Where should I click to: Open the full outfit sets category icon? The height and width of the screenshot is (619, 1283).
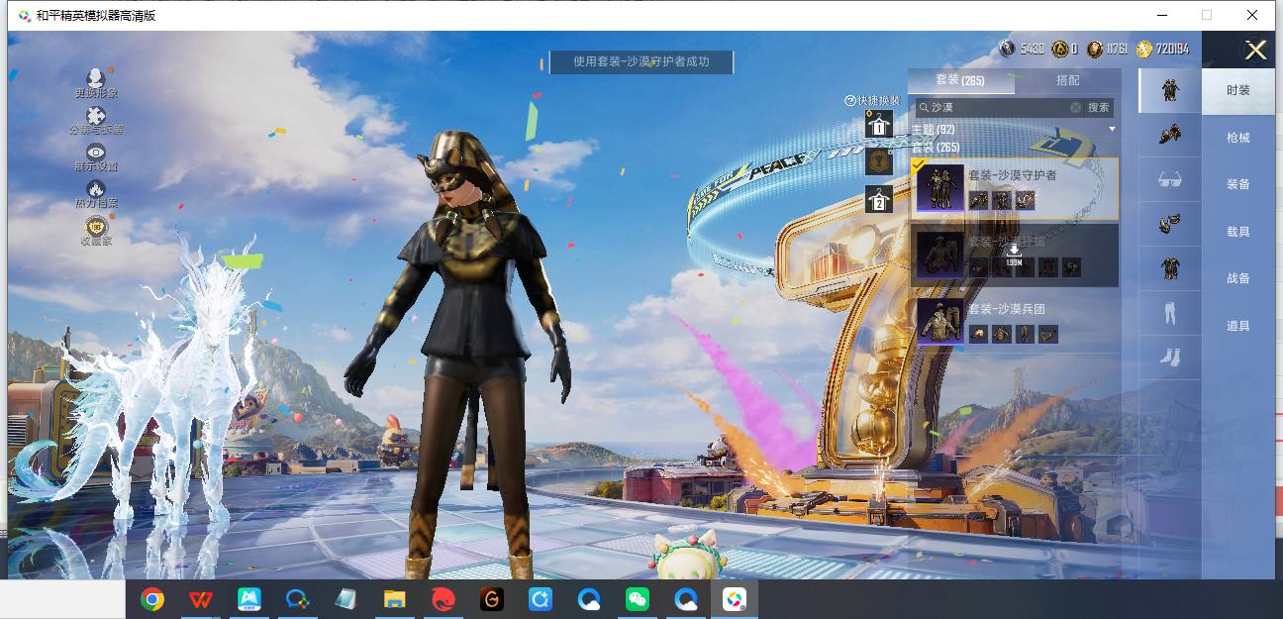[1169, 90]
